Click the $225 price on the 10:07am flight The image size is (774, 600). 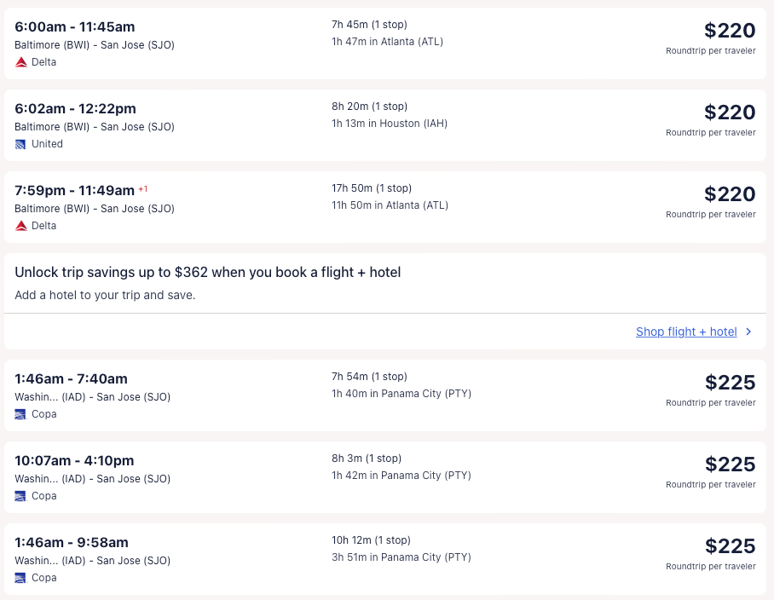(730, 464)
